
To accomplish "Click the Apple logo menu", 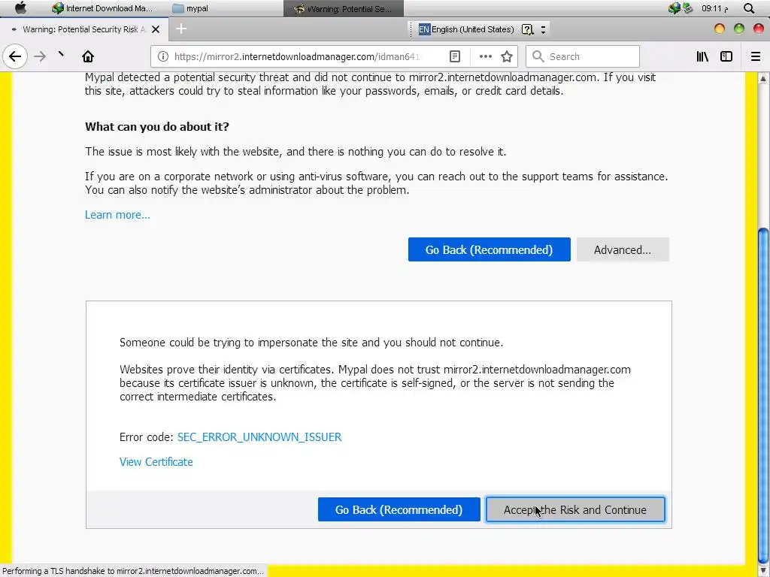I will pos(20,8).
